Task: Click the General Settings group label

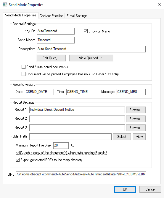Action: [24, 24]
